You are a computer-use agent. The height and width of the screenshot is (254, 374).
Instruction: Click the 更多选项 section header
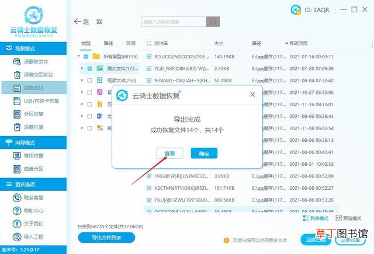pos(33,184)
